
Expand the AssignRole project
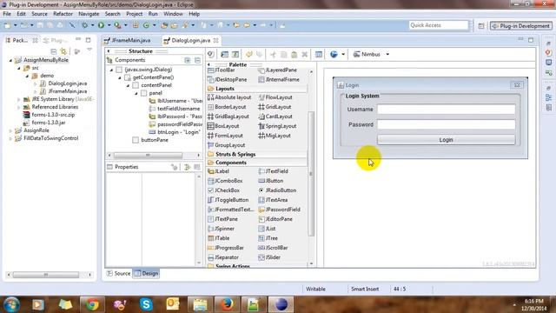pos(10,130)
